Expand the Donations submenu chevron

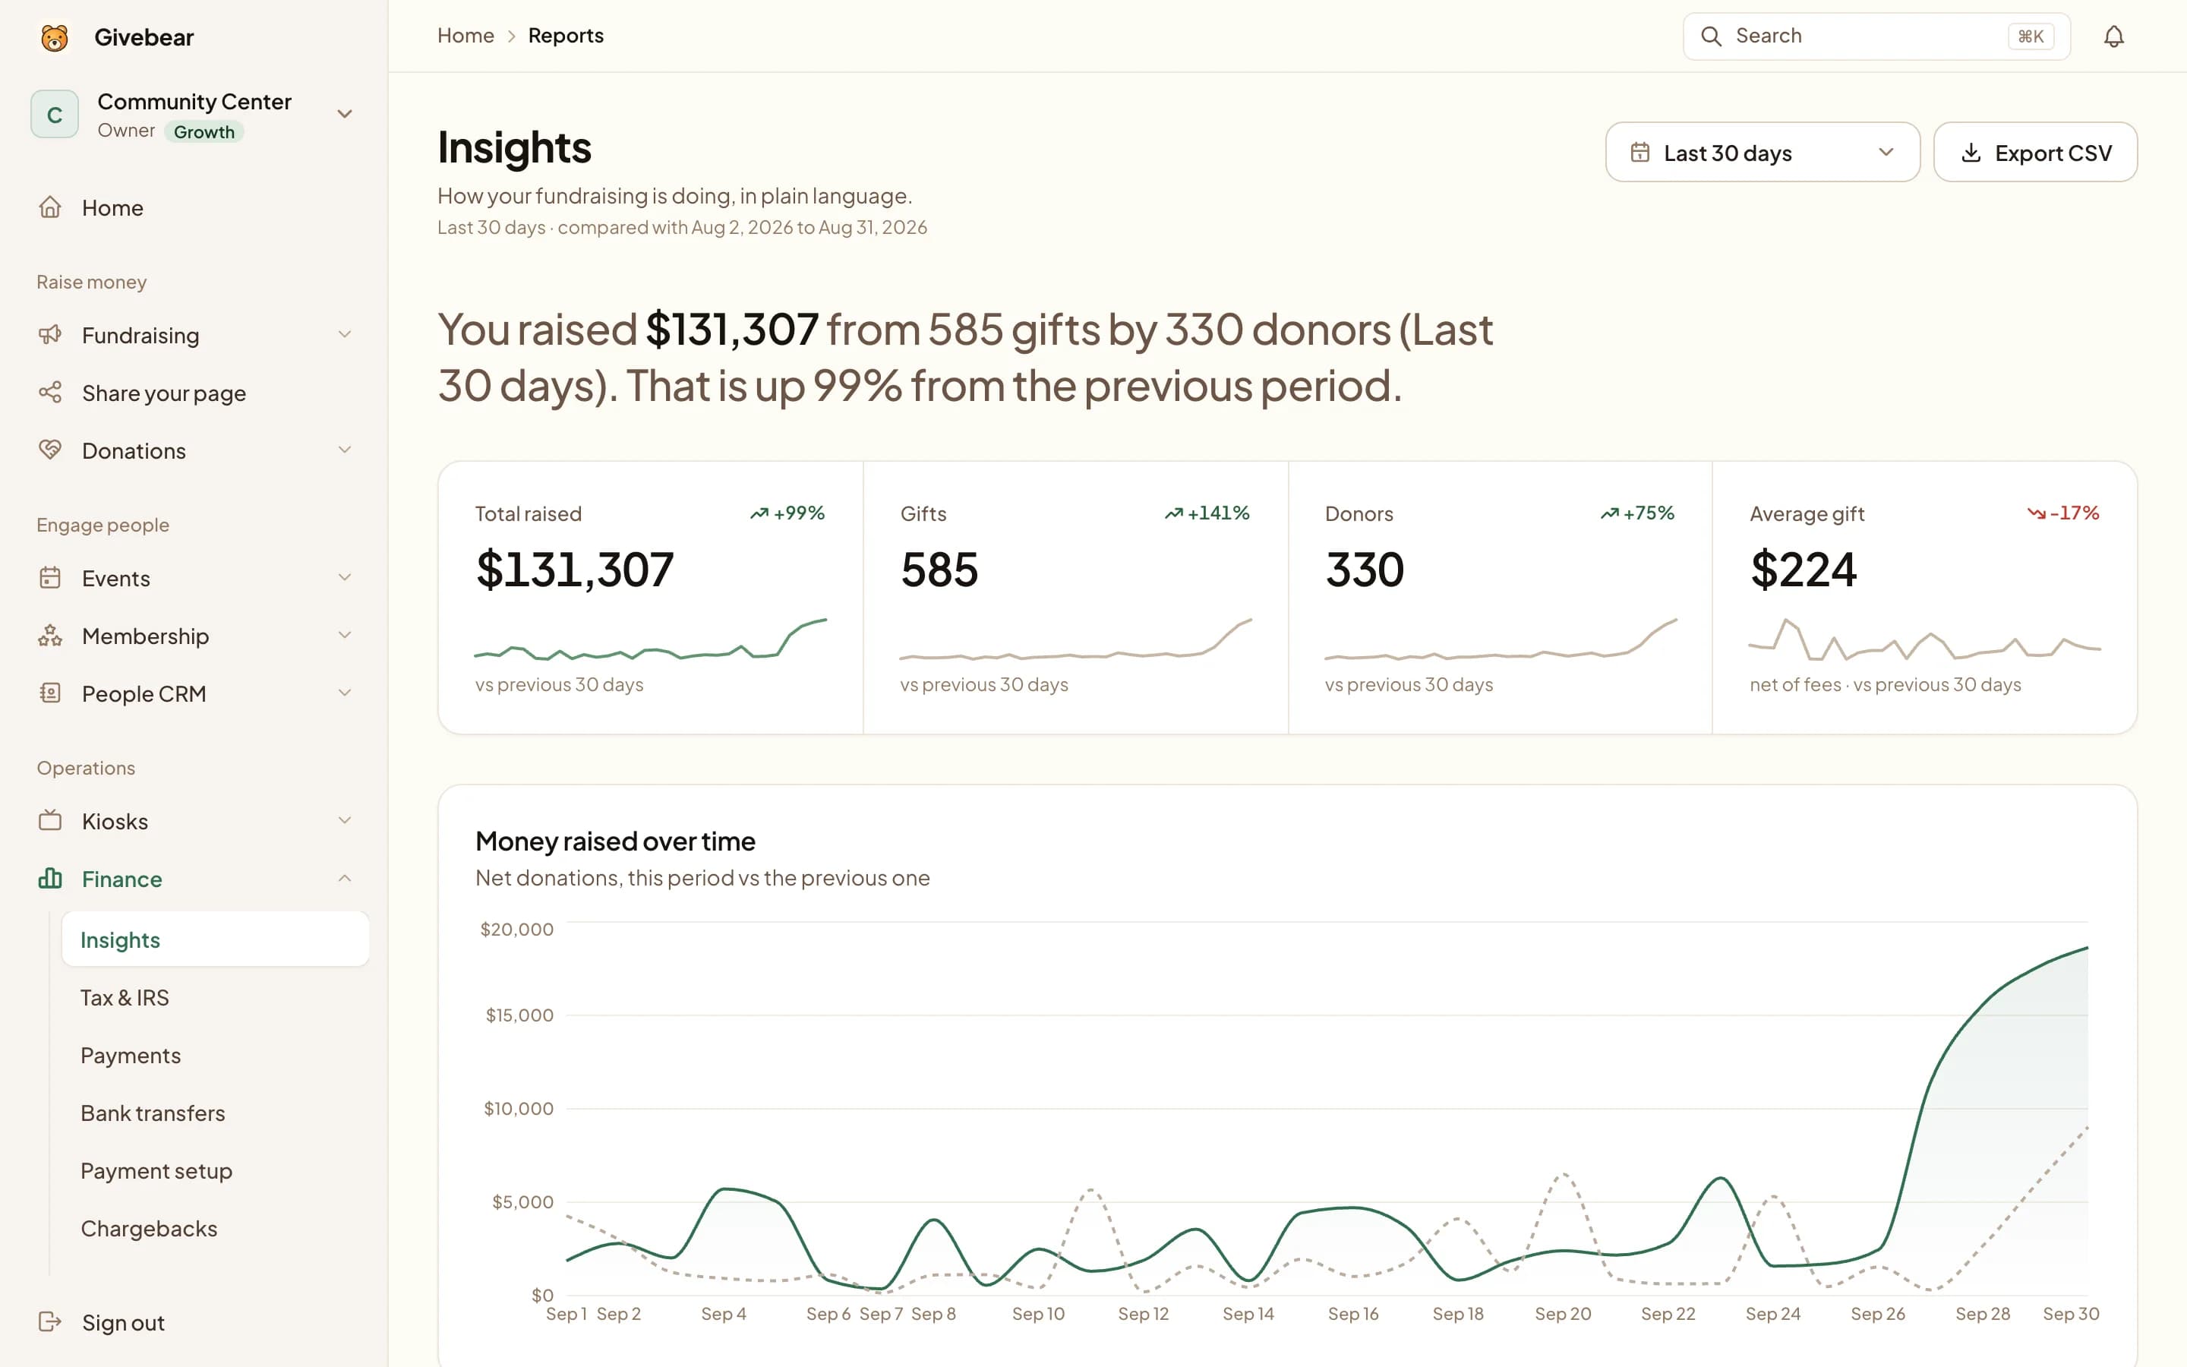[344, 450]
